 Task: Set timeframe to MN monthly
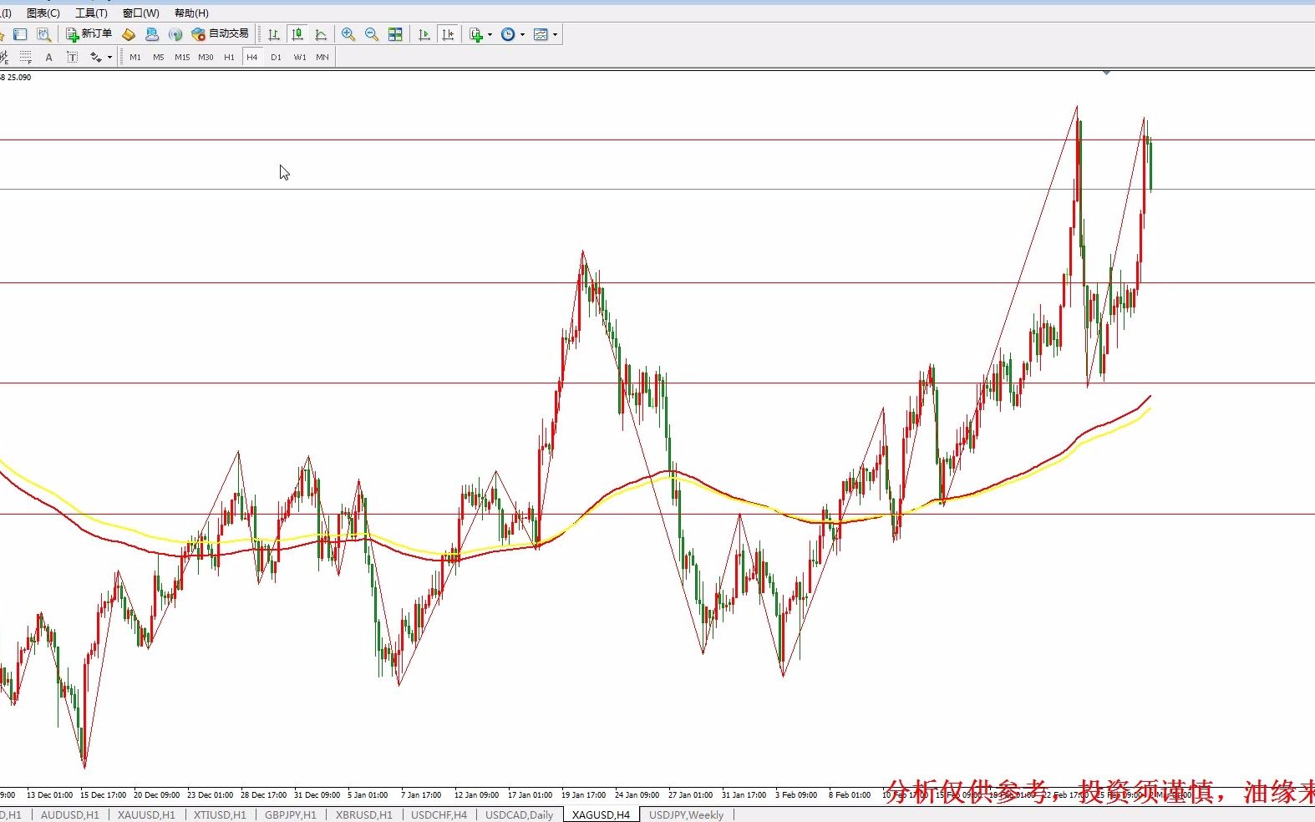coord(322,57)
